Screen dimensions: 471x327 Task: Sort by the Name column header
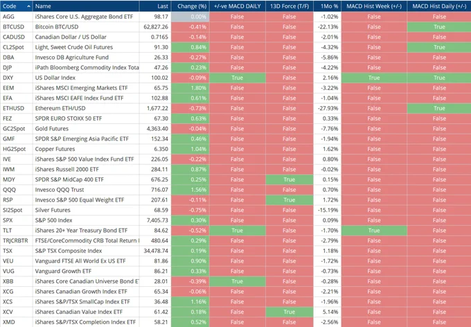[86, 6]
